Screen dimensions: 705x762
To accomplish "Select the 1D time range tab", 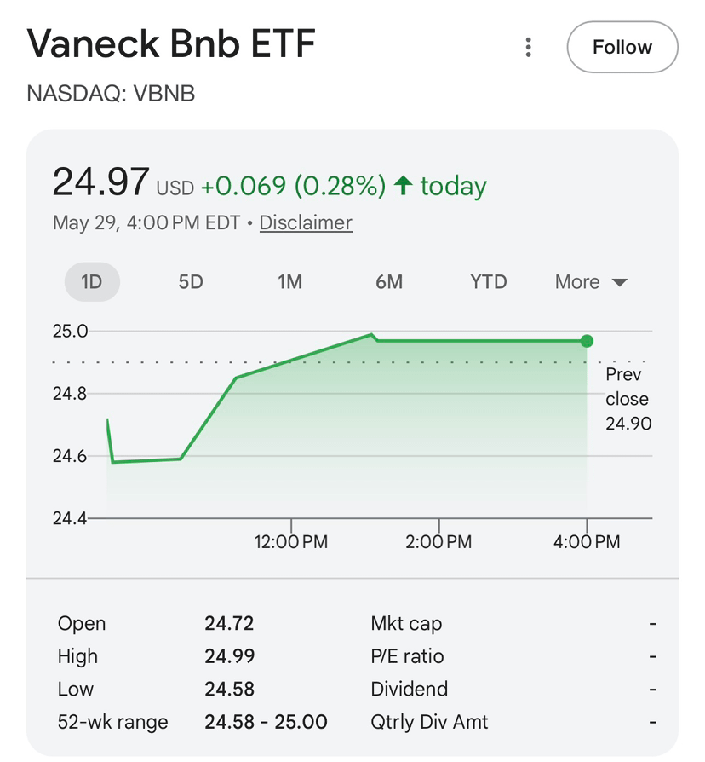I will click(x=92, y=282).
